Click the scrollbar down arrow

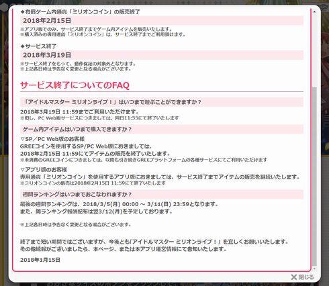[314, 269]
